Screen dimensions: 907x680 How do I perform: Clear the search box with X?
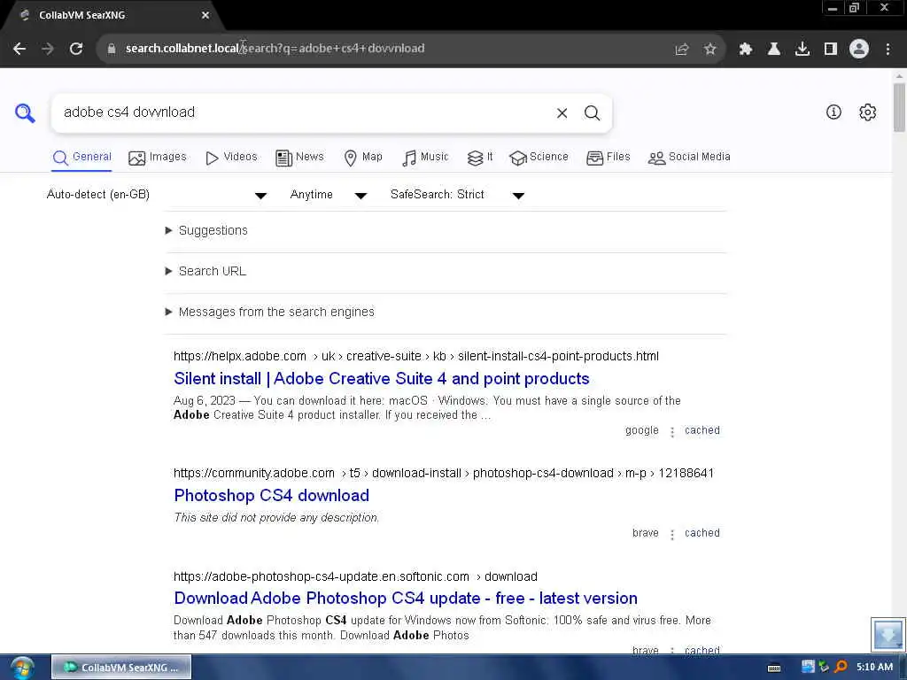562,113
